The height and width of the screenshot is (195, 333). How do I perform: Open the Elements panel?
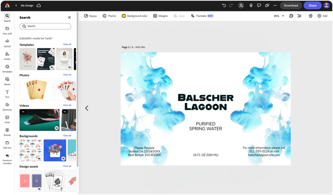coord(7,106)
